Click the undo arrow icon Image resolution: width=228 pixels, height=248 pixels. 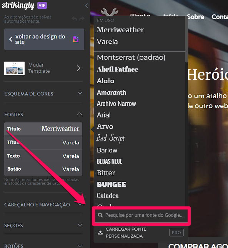tap(74, 19)
